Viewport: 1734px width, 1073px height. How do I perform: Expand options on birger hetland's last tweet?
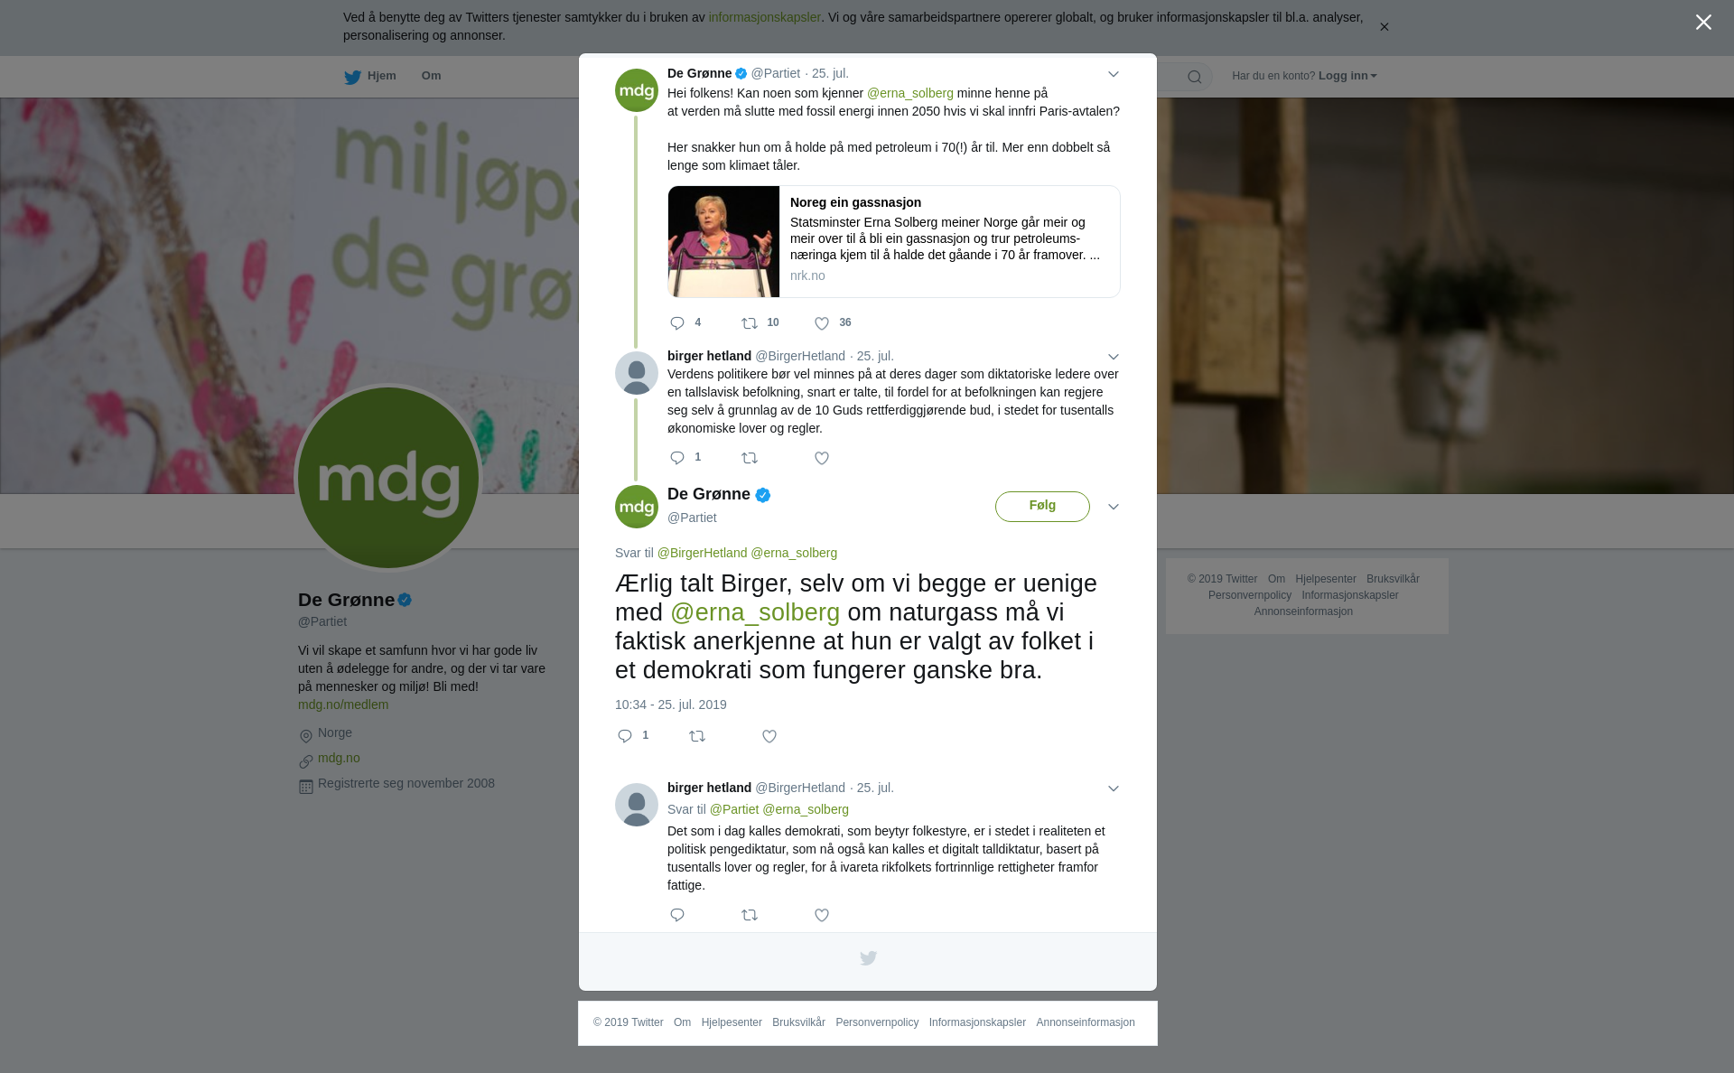pos(1114,788)
